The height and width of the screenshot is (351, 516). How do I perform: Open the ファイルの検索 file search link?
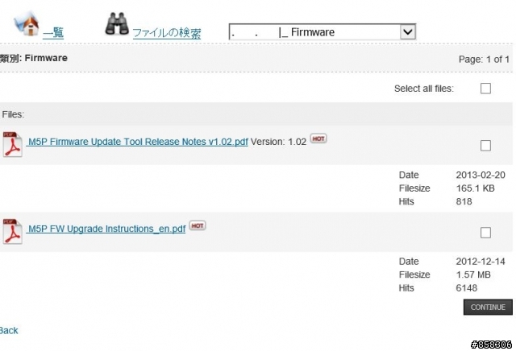pyautogui.click(x=167, y=33)
